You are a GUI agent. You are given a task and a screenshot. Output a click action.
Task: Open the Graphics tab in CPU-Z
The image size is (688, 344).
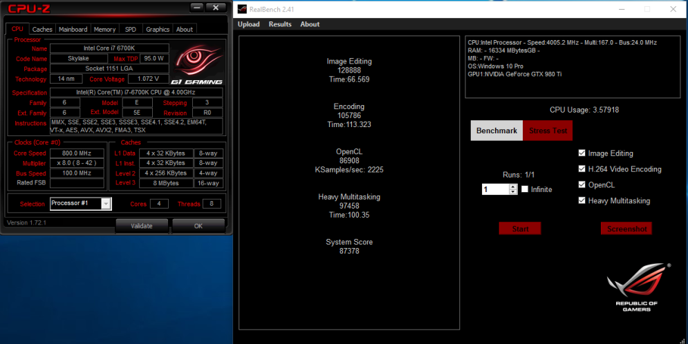coord(158,30)
